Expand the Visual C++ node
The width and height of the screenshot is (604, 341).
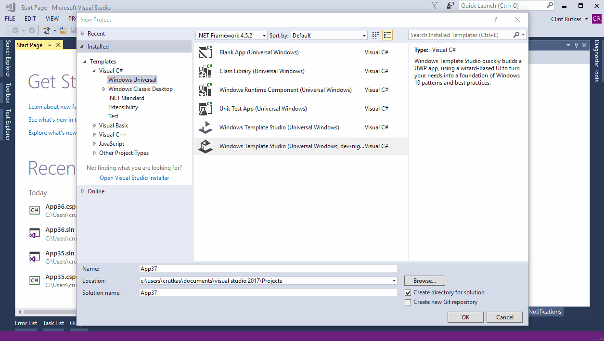pyautogui.click(x=94, y=135)
